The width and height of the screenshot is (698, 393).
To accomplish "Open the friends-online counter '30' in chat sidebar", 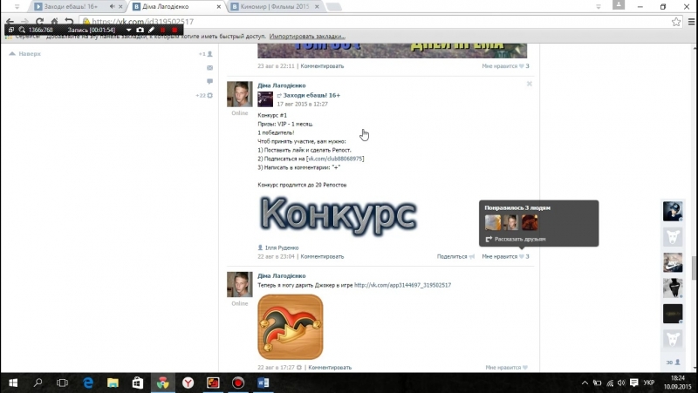I will (x=673, y=363).
